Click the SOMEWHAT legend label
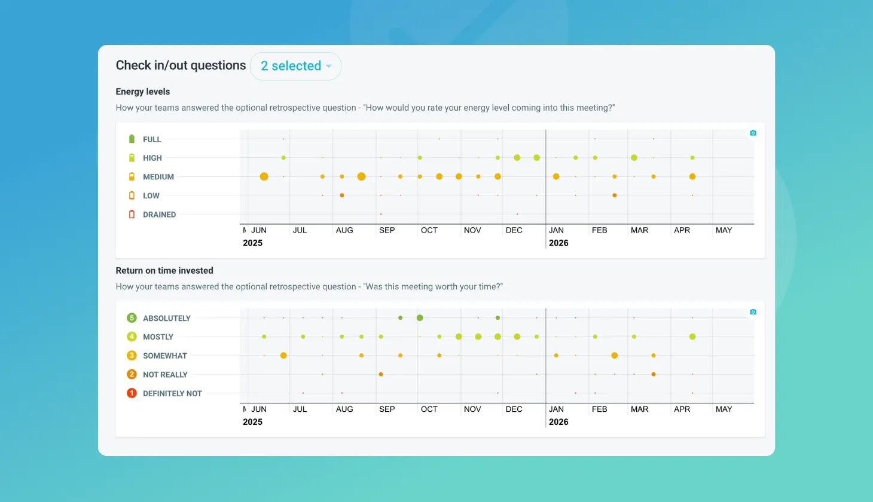Image resolution: width=873 pixels, height=502 pixels. point(165,356)
